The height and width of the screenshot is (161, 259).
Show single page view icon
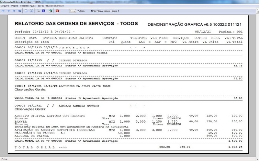click(x=26, y=11)
